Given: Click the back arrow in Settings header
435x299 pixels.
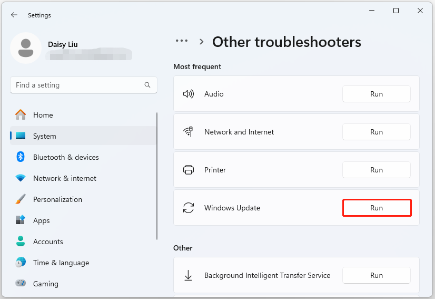Looking at the screenshot, I should pyautogui.click(x=14, y=15).
